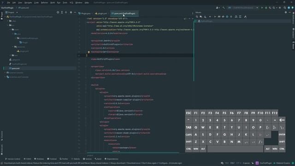
Task: Collapse the resources folder arrow
Action: tap(13, 47)
